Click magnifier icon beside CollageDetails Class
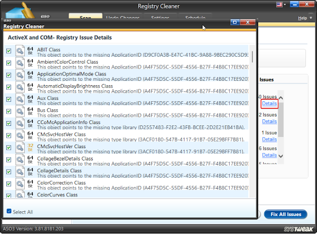Screen dimensions: 317x234 coord(20,172)
